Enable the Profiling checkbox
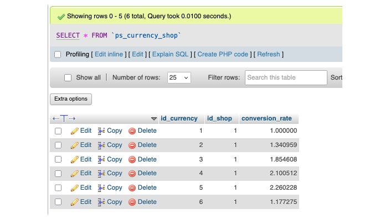Viewport: 390px width, 219px height. [58, 54]
